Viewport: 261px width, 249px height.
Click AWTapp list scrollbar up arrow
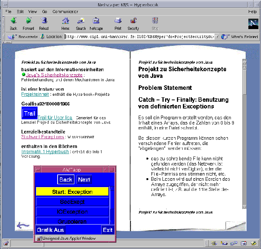112,188
